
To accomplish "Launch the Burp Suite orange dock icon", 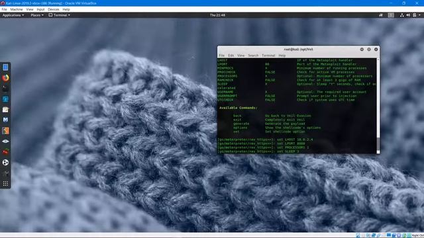I will click(x=5, y=131).
